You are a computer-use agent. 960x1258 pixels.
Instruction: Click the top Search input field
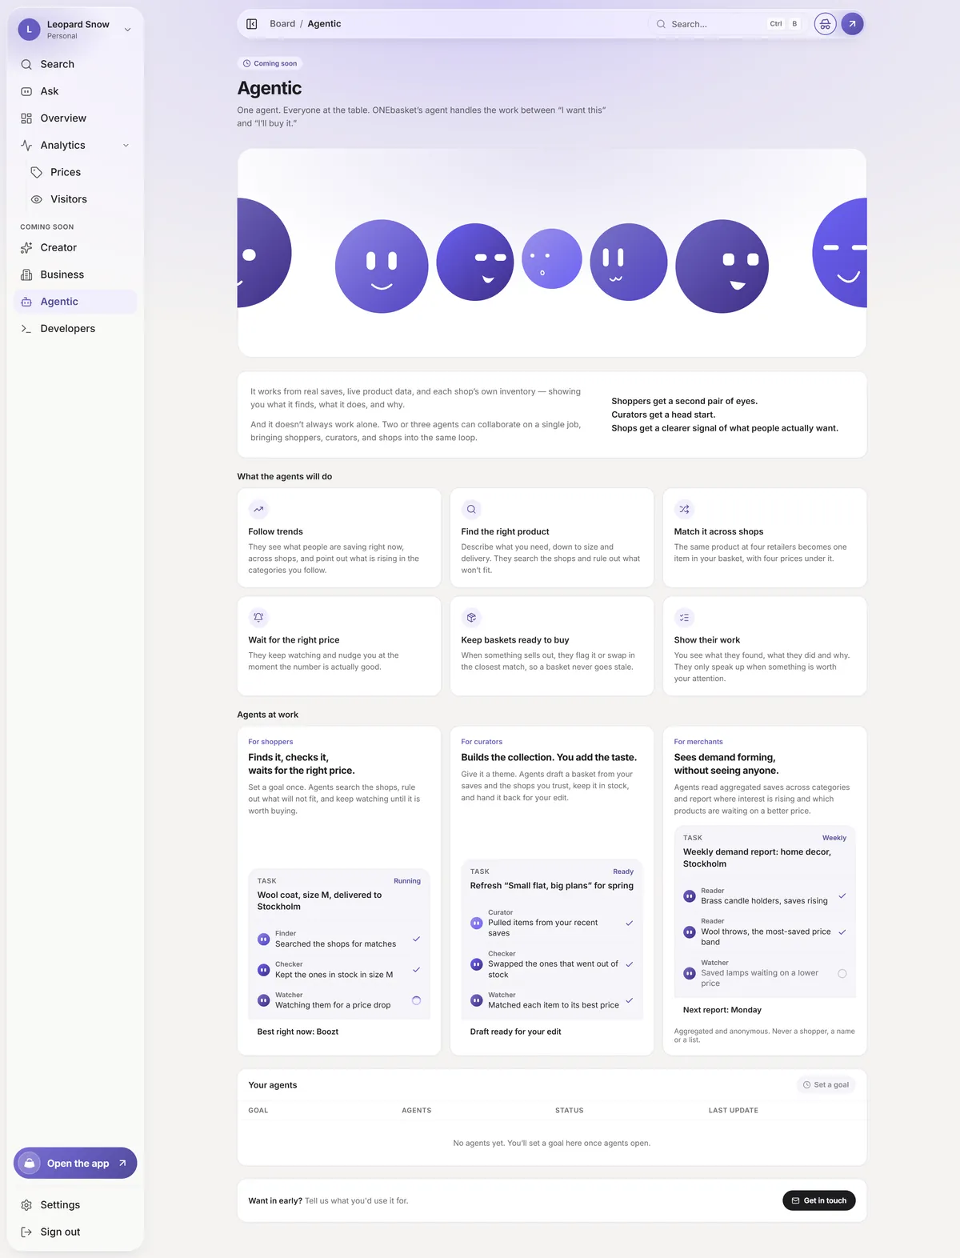726,24
